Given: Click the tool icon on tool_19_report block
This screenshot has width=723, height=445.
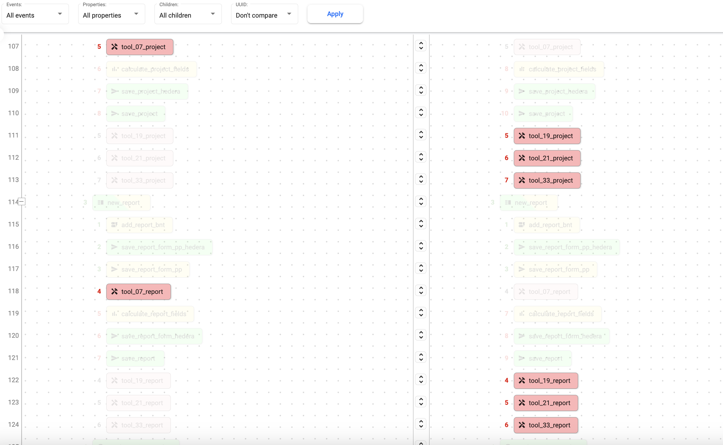Looking at the screenshot, I should click(x=522, y=381).
